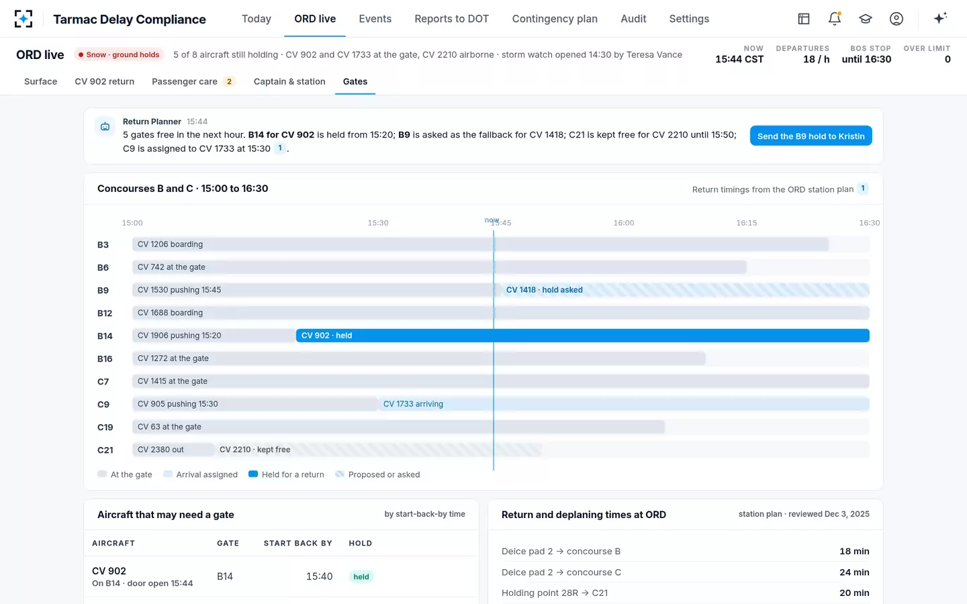Open the graduation cap learning icon

coord(866,19)
